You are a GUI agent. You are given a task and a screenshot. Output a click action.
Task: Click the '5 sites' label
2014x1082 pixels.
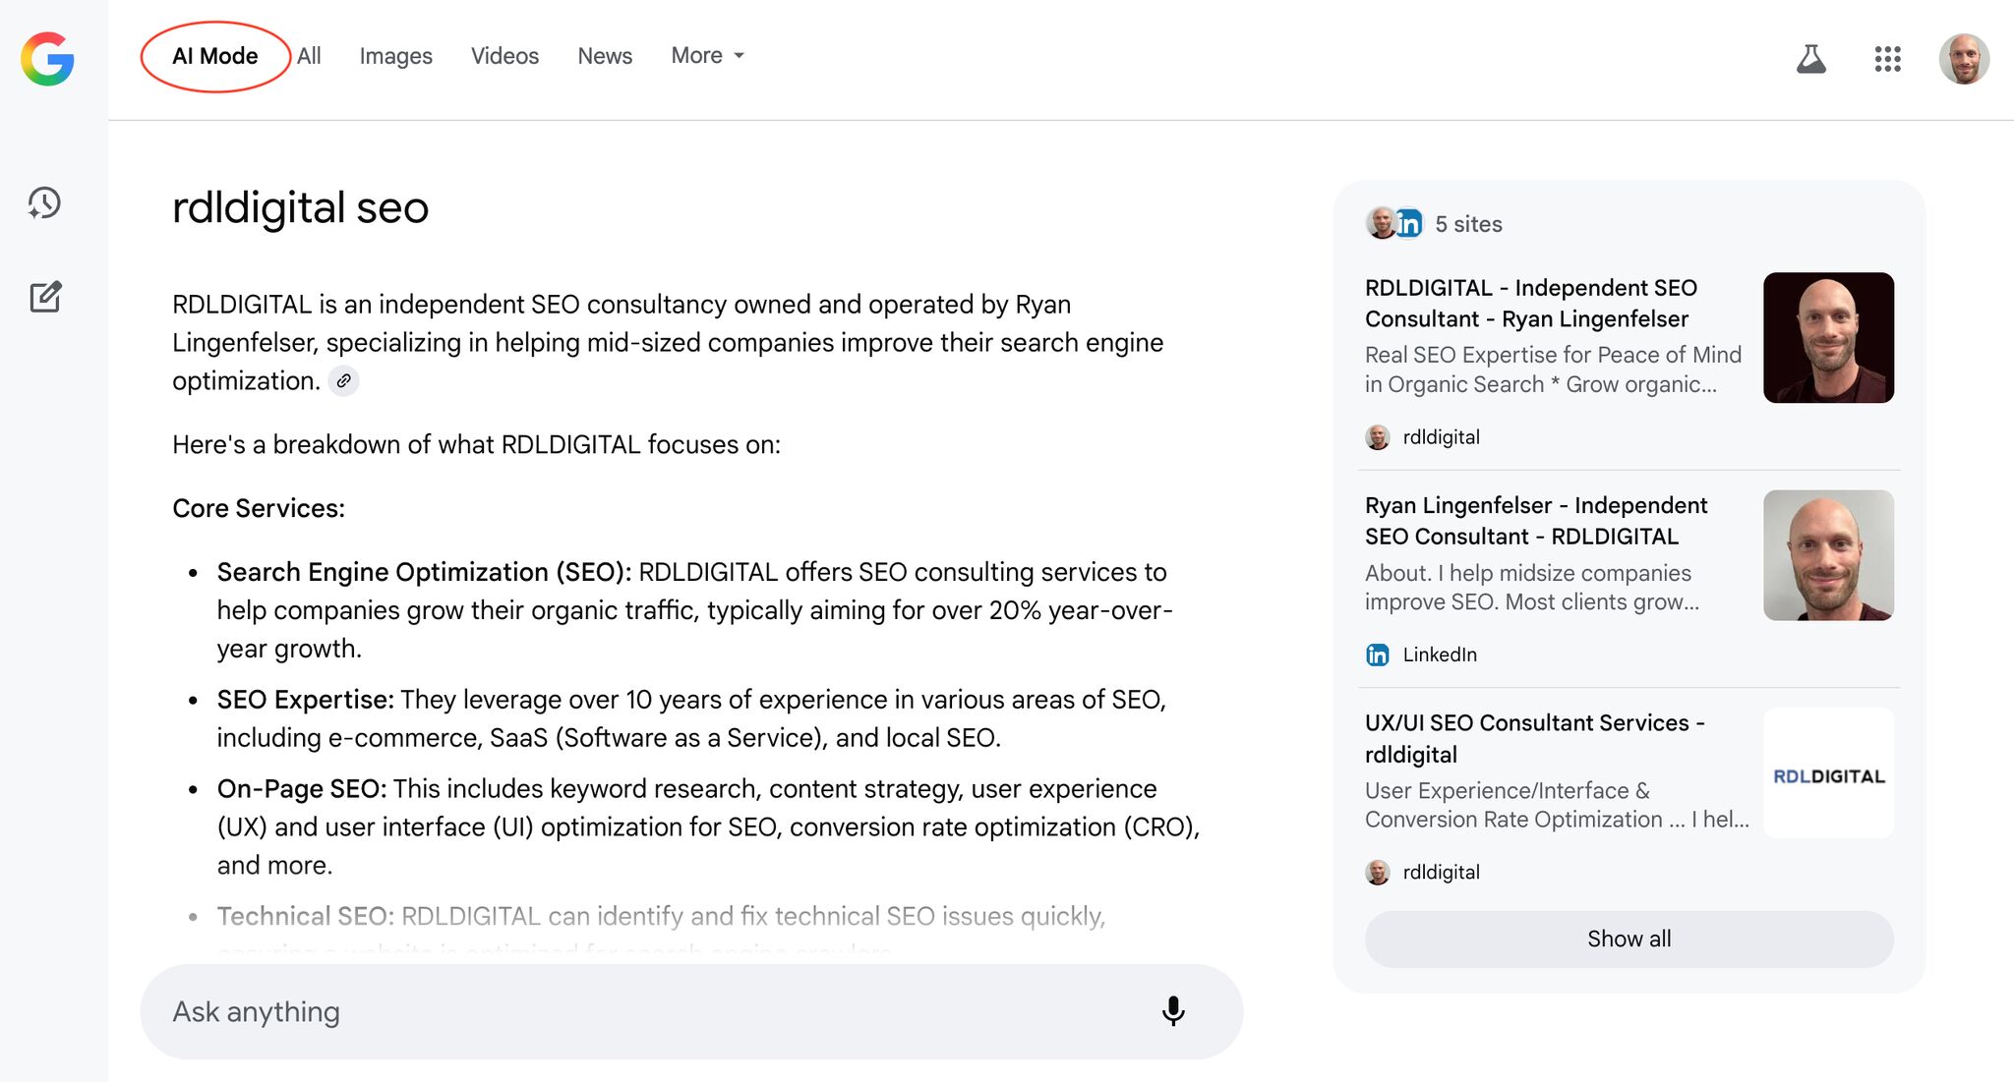[1468, 224]
